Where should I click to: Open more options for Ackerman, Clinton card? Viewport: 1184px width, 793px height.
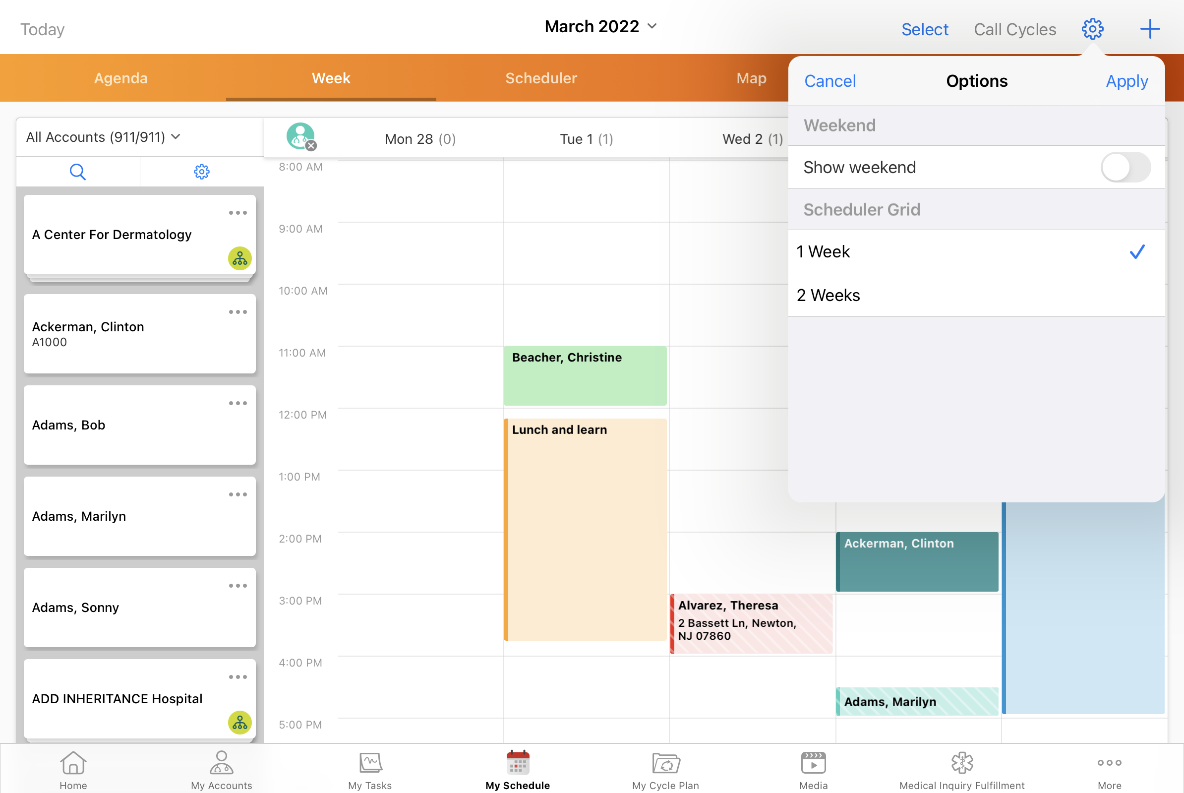click(237, 312)
